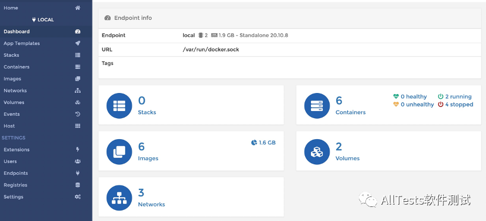Click the 'local' endpoint name value

point(189,35)
